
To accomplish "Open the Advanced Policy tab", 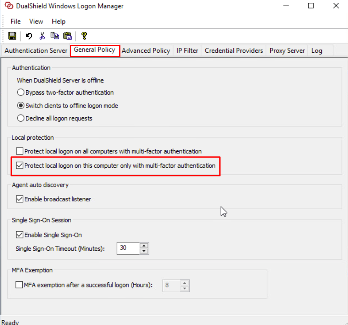I will pyautogui.click(x=146, y=50).
